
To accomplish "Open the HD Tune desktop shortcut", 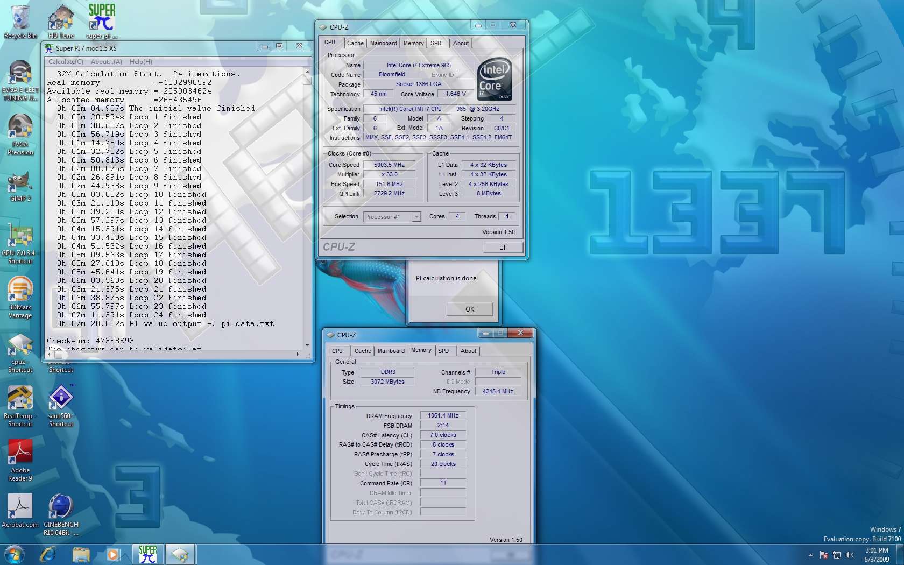I will point(61,22).
